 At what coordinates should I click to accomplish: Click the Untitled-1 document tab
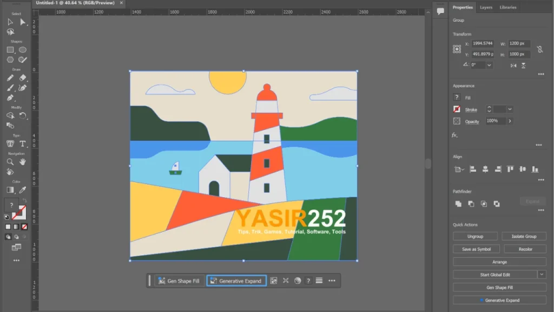click(75, 3)
